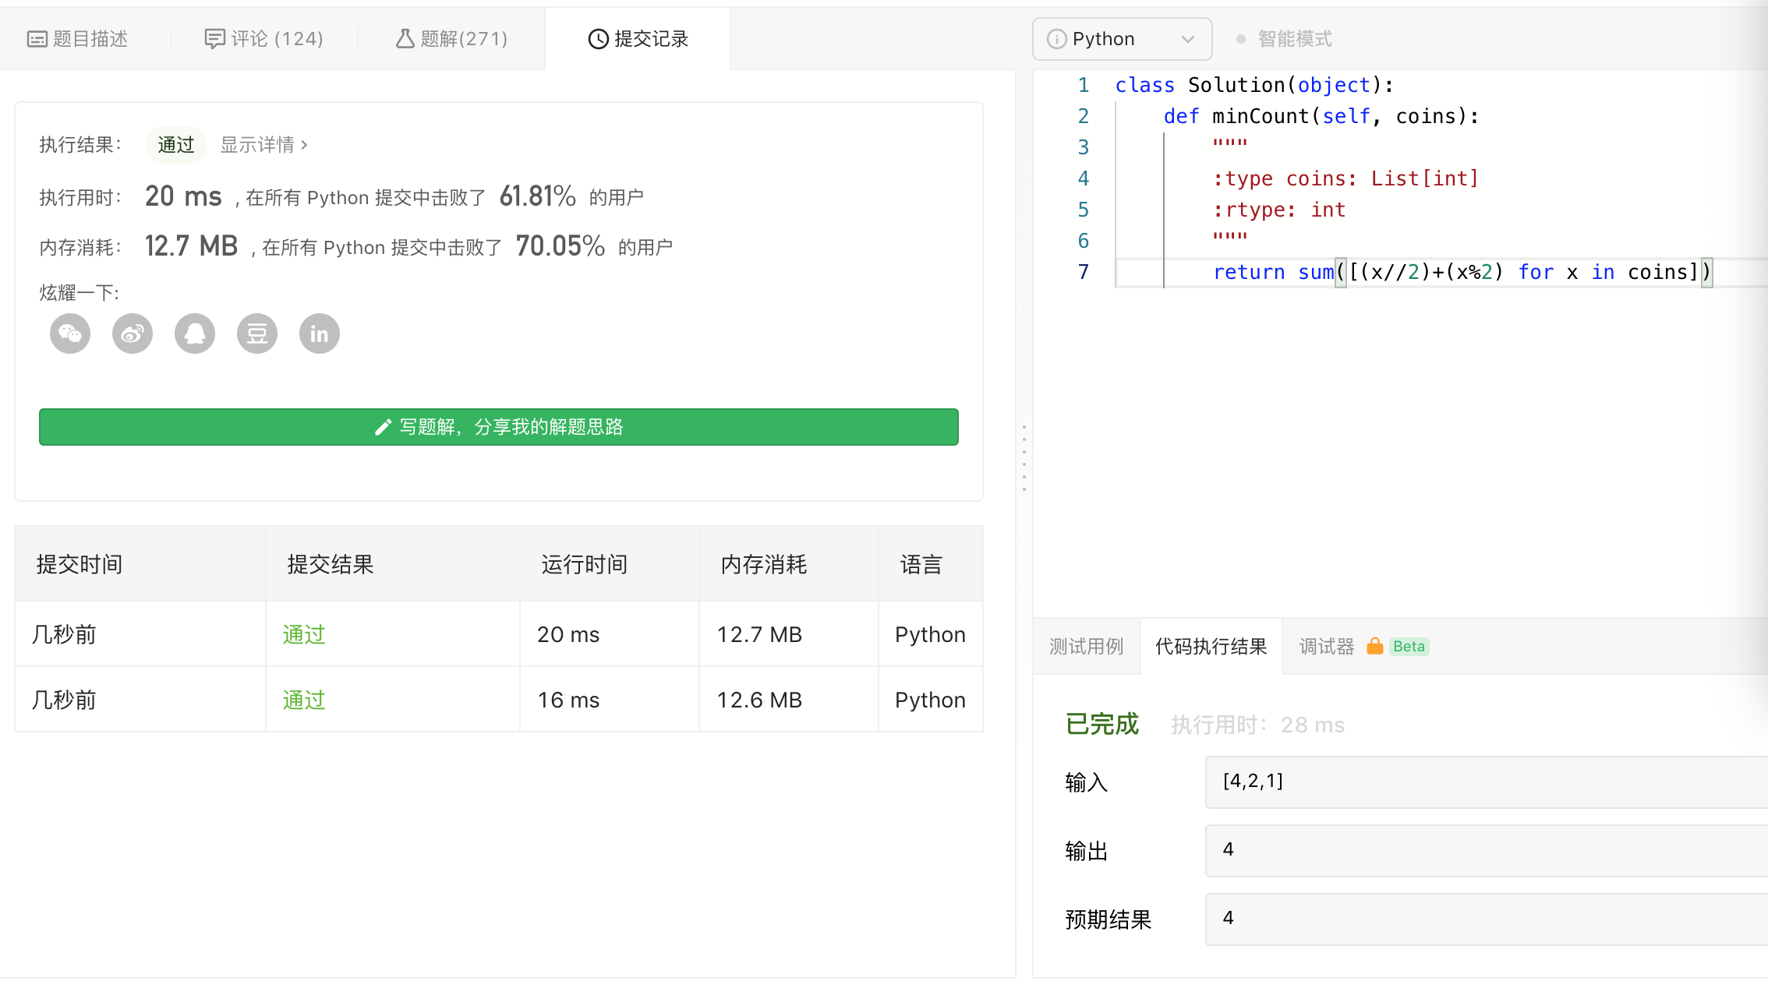Open 通过 submission with 16 ms runtime
The width and height of the screenshot is (1768, 988).
click(x=303, y=700)
